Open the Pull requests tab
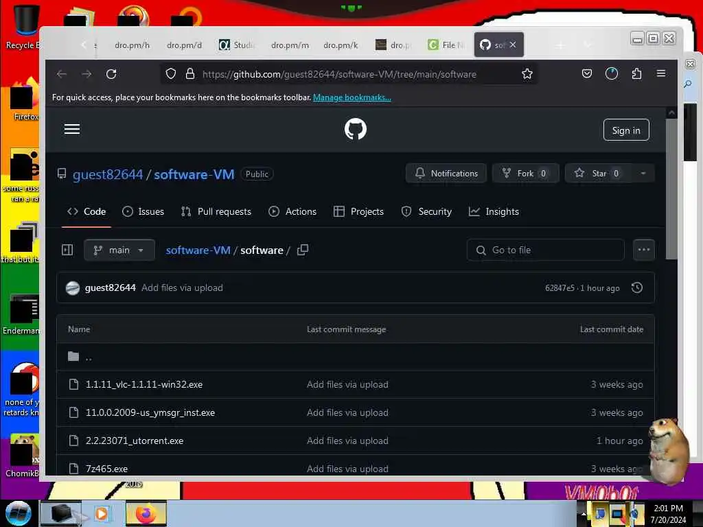The width and height of the screenshot is (703, 527). tap(216, 211)
